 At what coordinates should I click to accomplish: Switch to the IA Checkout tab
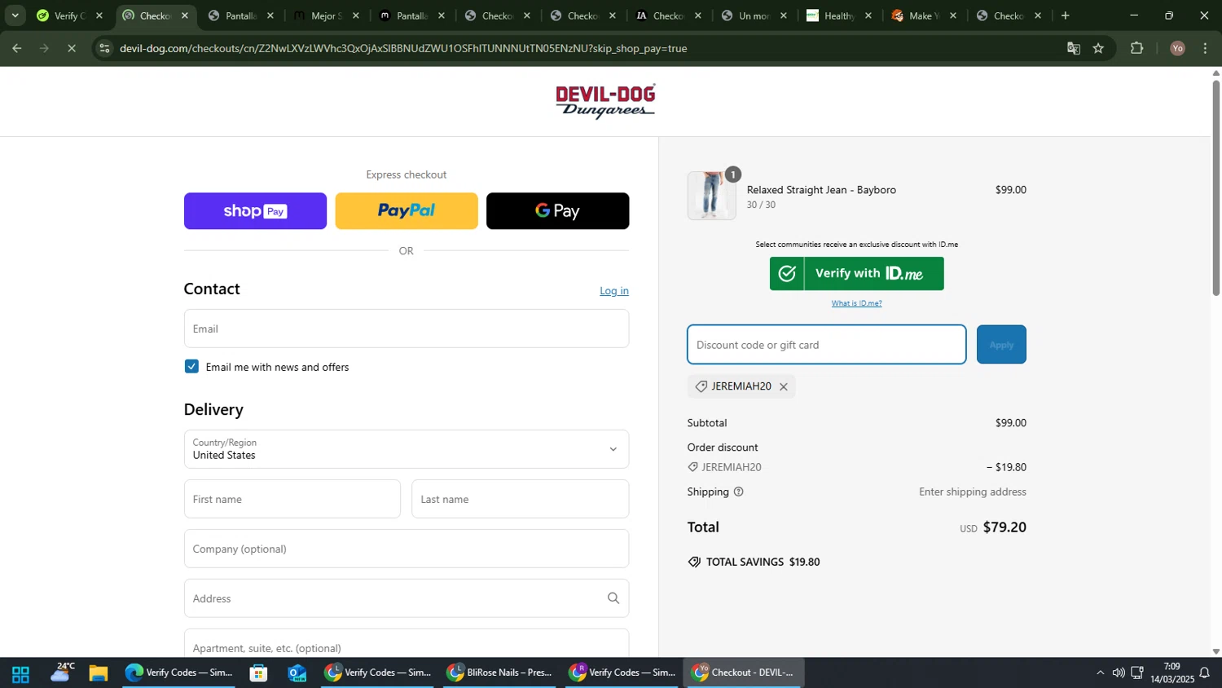pos(668,15)
